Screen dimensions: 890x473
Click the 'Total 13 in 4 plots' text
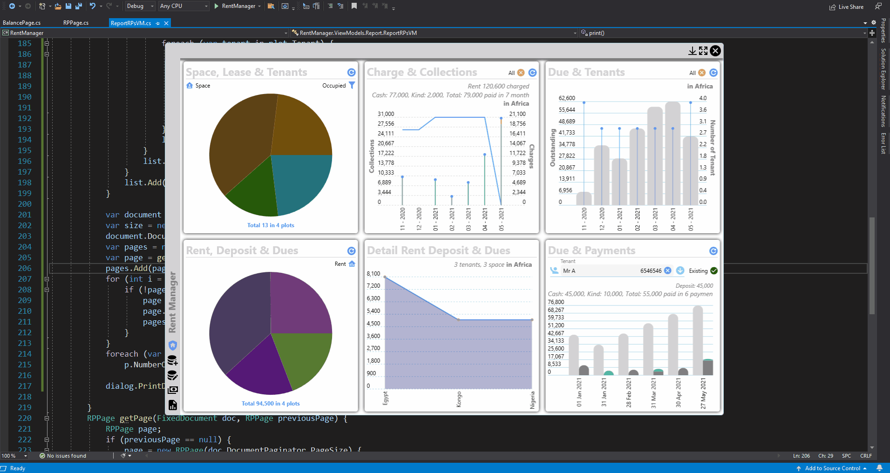[x=271, y=225]
